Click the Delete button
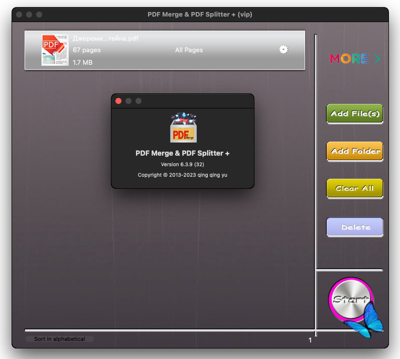The width and height of the screenshot is (400, 359). click(x=355, y=227)
